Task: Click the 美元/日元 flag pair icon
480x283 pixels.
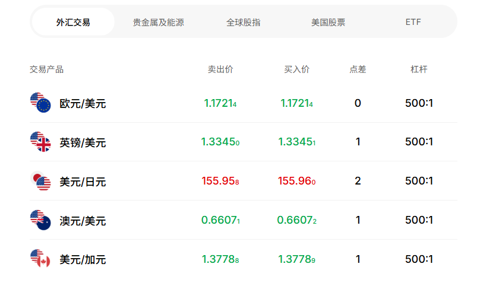Action: [40, 181]
